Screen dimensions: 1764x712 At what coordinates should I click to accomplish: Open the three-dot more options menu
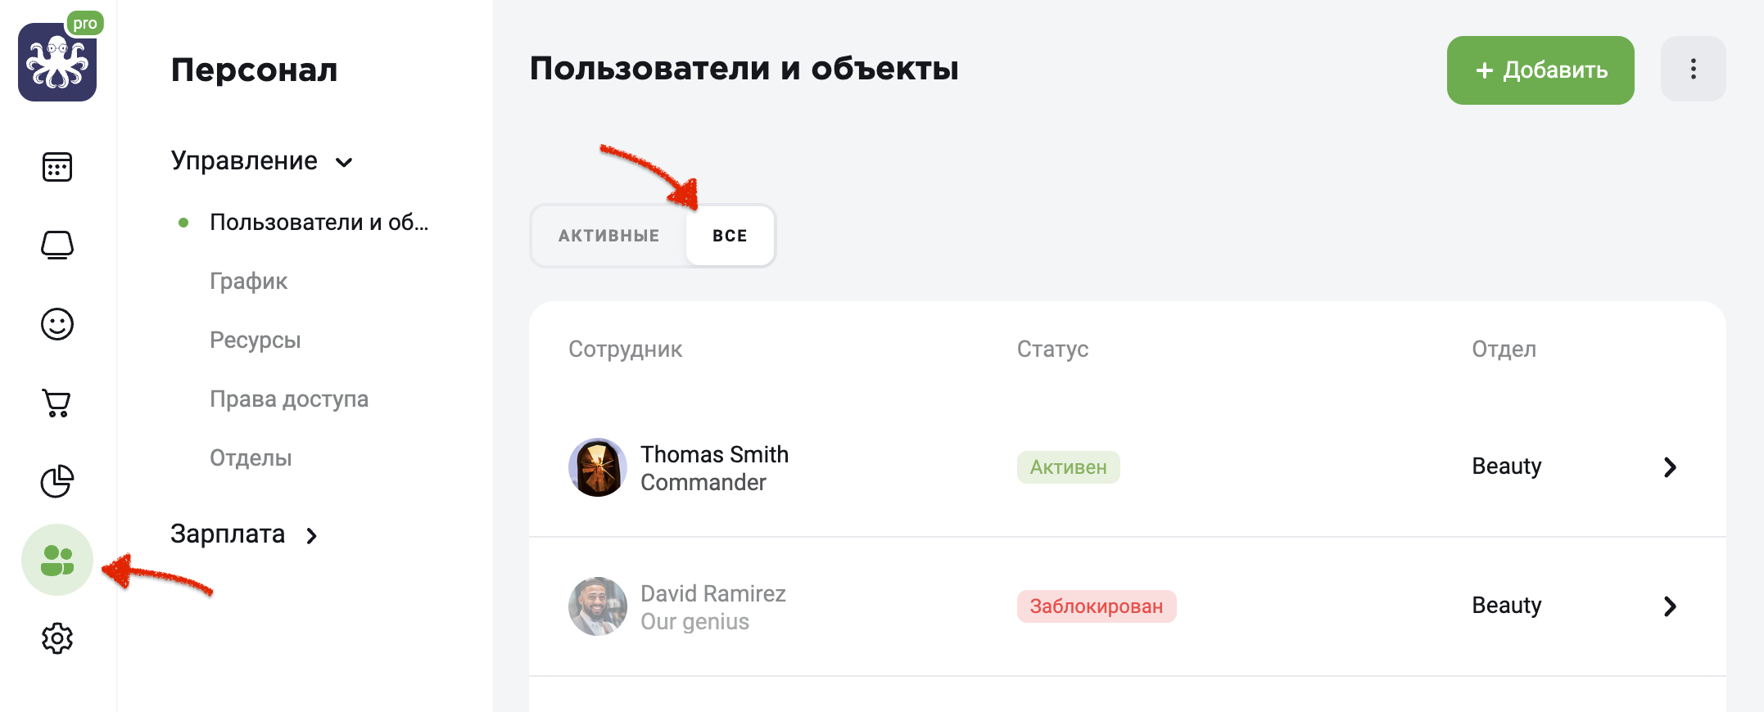click(1693, 70)
